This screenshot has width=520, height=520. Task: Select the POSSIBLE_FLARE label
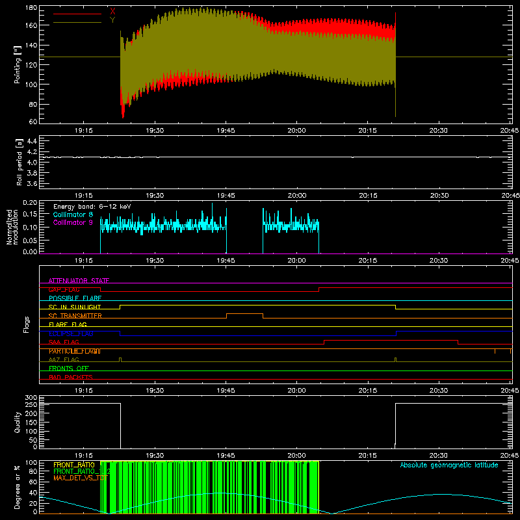pos(75,298)
